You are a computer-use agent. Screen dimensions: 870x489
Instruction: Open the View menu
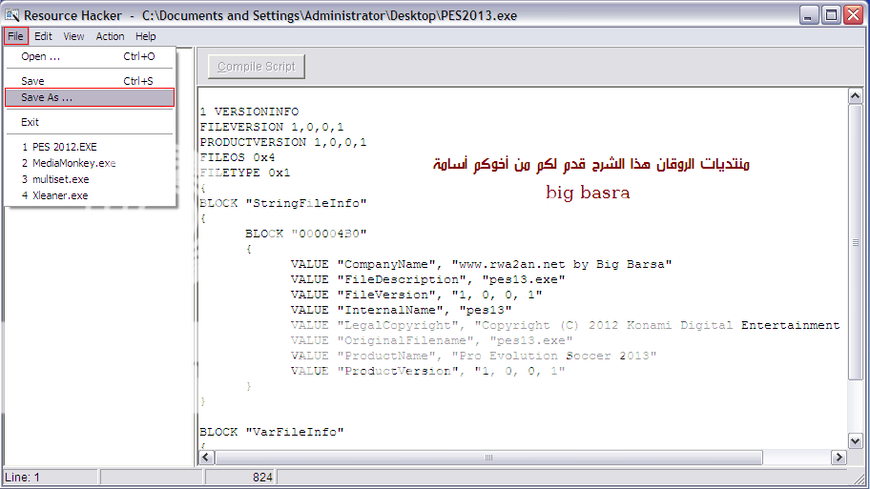coord(73,36)
